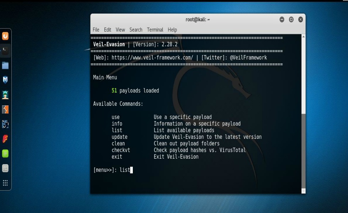Click the 'info' command name
The width and height of the screenshot is (348, 213).
click(117, 124)
